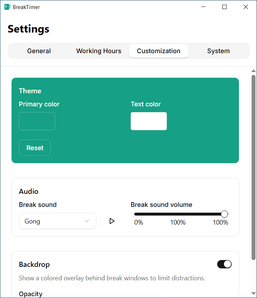The image size is (257, 298).
Task: Close the BreakTimer settings window
Action: pos(246,7)
